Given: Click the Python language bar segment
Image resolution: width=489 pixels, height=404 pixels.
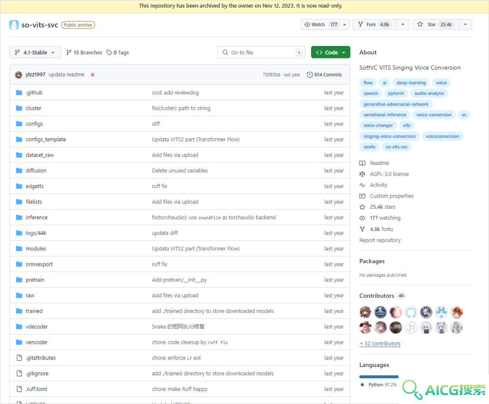Looking at the screenshot, I should [379, 377].
